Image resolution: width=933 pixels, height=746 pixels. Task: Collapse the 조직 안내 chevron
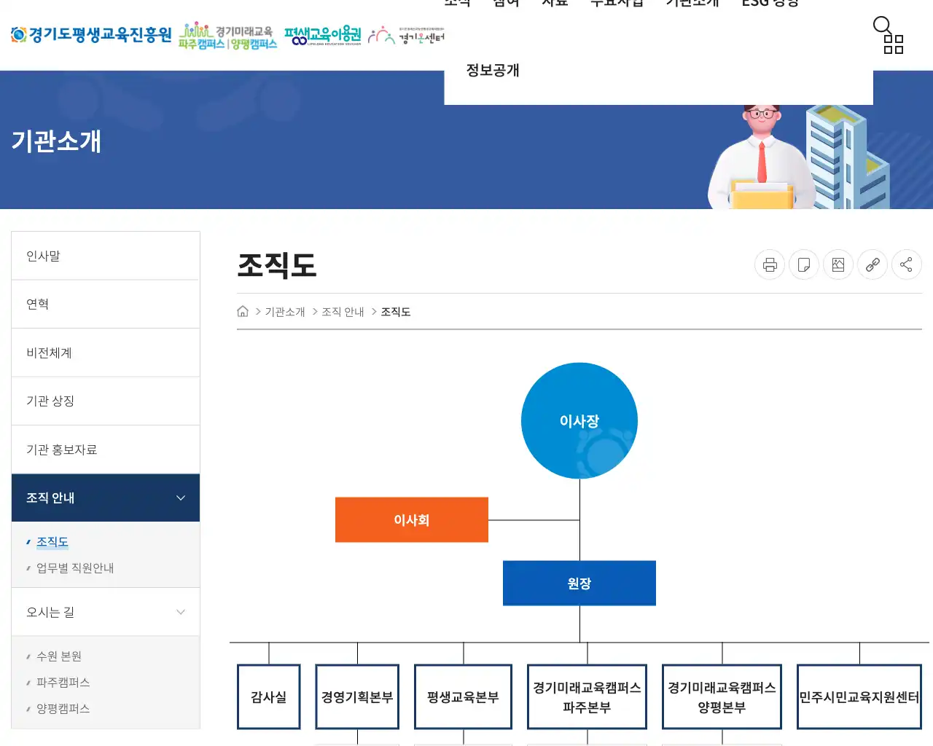(x=181, y=498)
